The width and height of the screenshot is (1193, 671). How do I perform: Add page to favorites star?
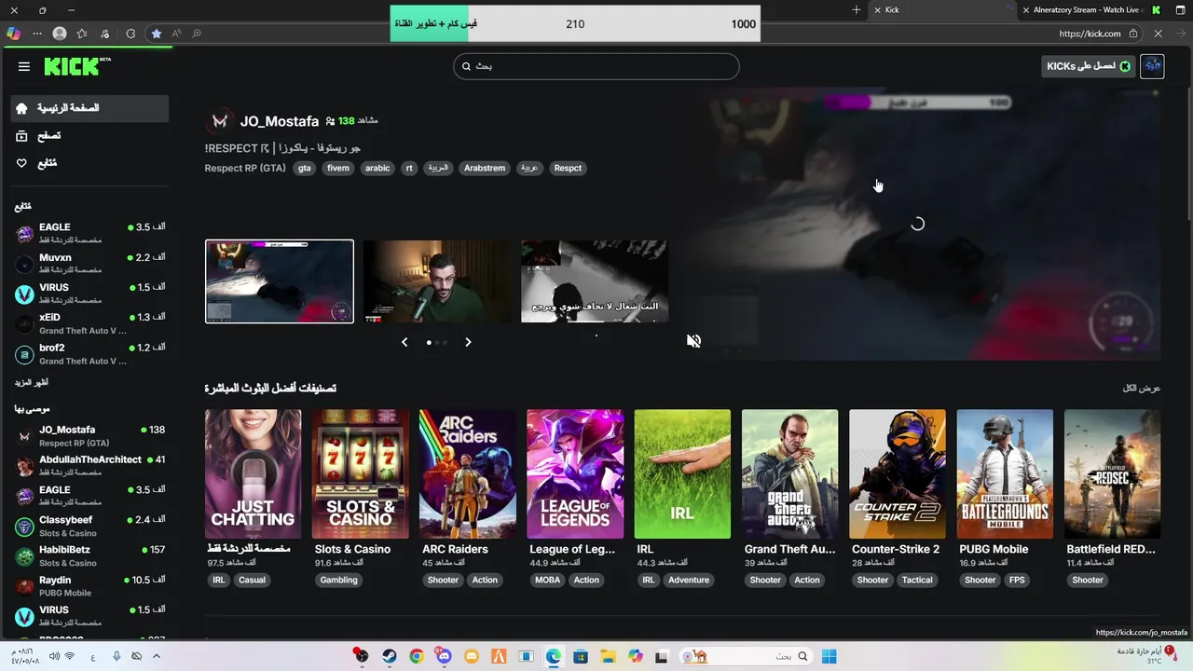(157, 34)
